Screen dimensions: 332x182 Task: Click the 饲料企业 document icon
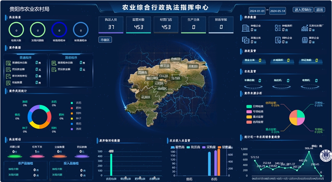pyautogui.click(x=278, y=39)
